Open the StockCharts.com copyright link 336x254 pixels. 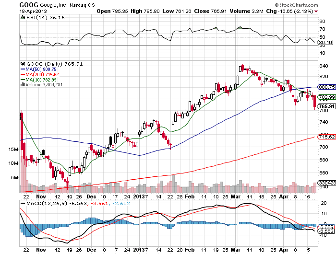click(x=296, y=5)
